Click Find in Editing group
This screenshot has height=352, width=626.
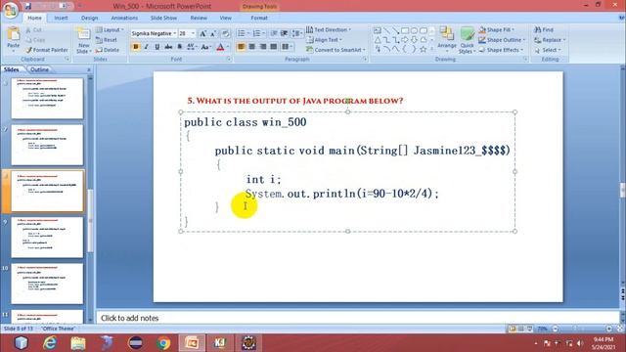point(544,30)
